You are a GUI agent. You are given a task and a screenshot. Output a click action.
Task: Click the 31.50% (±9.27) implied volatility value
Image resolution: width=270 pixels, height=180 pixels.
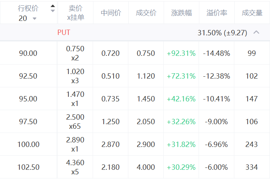pyautogui.click(x=222, y=33)
